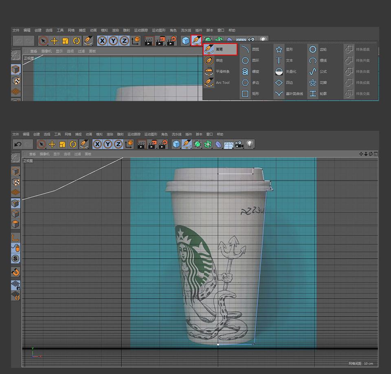Screen dimensions: 391x374
Task: Open light bulb flyout in the lower window
Action: coord(250,144)
